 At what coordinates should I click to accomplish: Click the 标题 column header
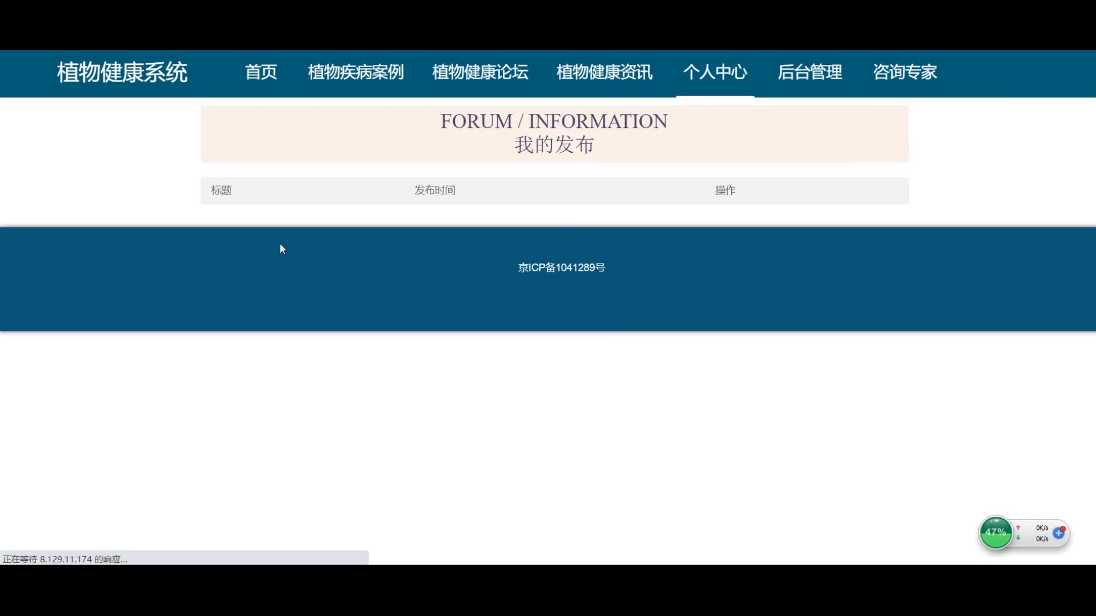click(x=221, y=191)
